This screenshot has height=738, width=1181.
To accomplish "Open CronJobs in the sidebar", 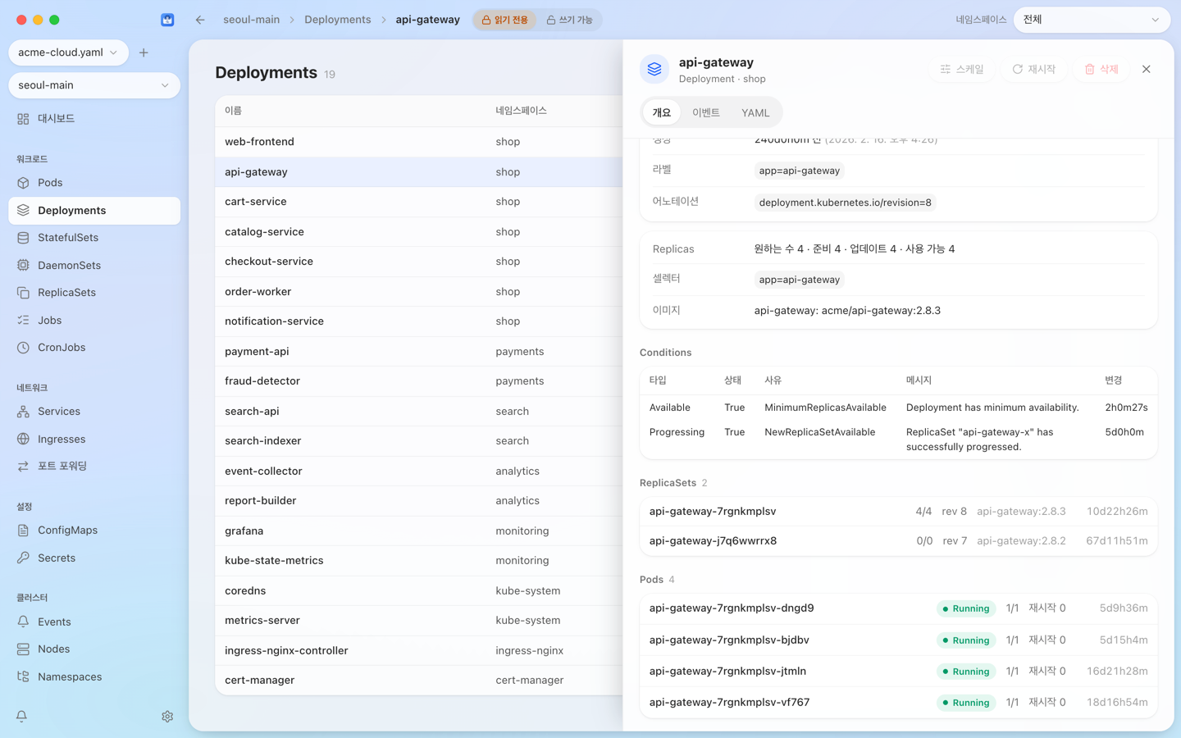I will 94,348.
